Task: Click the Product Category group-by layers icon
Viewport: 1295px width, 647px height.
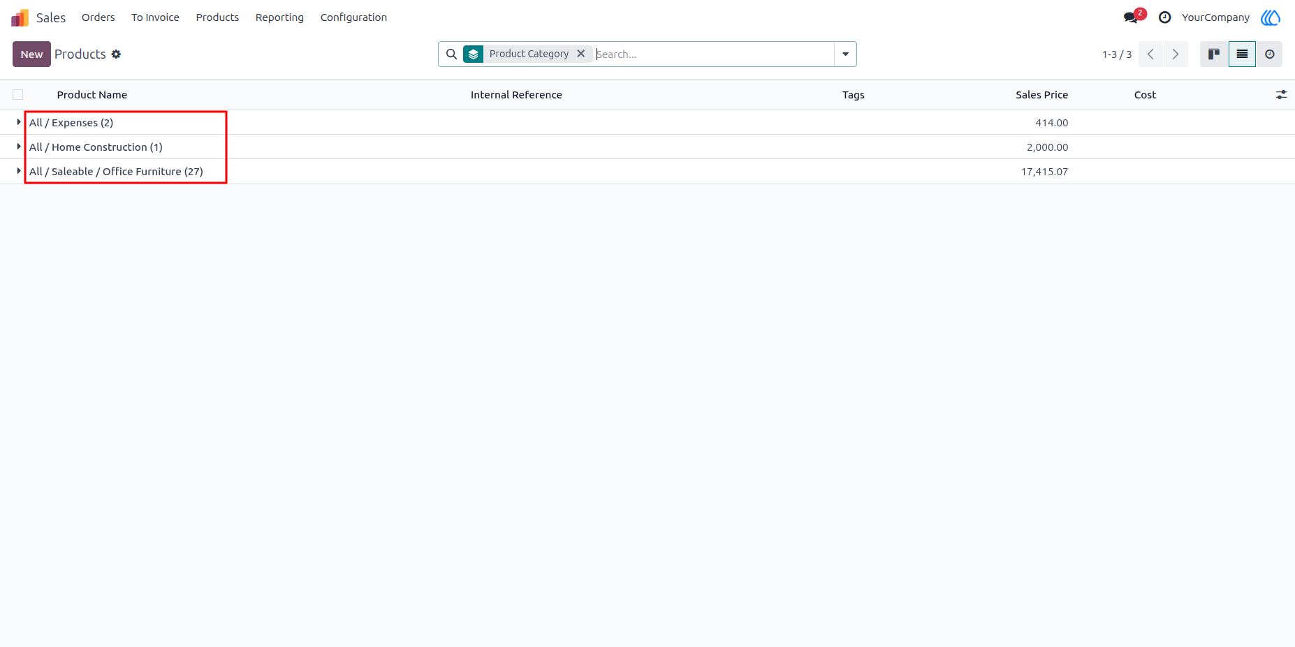Action: click(474, 54)
